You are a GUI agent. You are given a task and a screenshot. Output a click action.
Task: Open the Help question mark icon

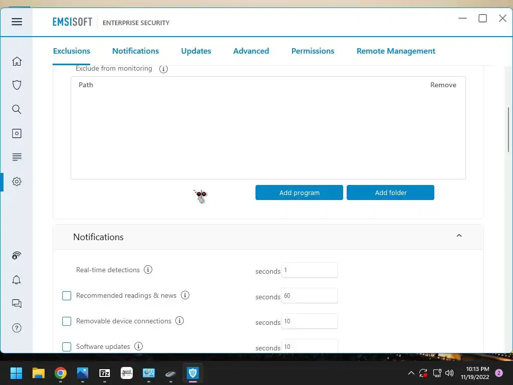(x=17, y=328)
